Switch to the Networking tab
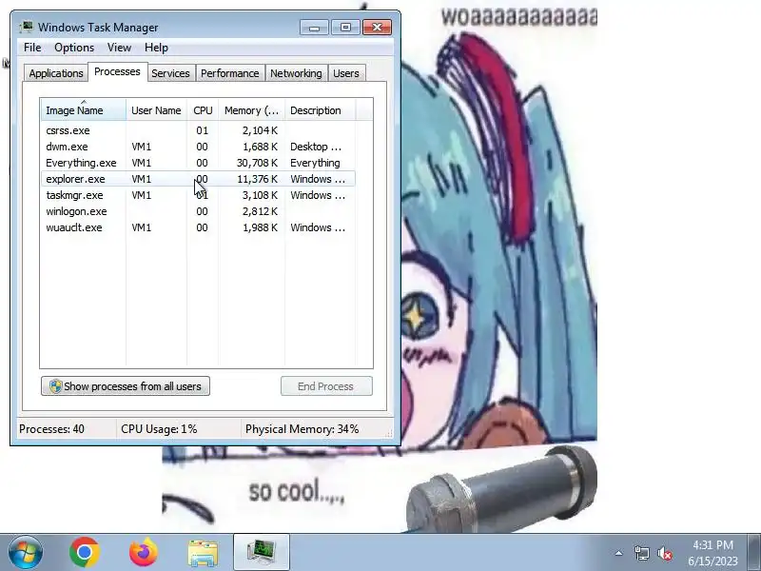 coord(296,73)
